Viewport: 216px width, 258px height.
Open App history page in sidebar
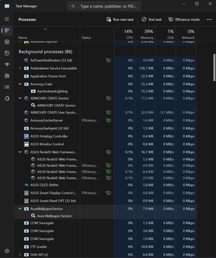point(7,53)
